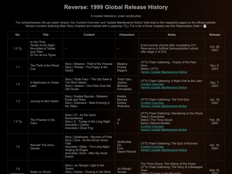Open the Teleportation Disk floppy icon

(x=205, y=26)
